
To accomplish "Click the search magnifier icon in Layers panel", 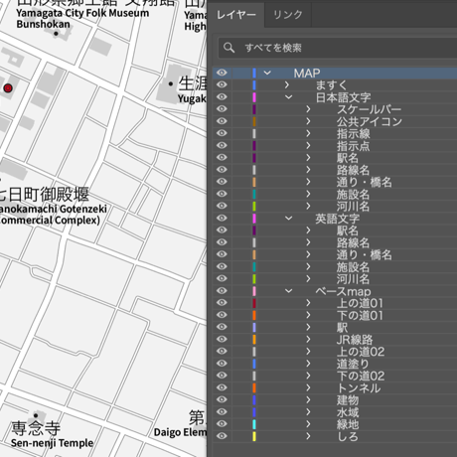I will (x=228, y=48).
